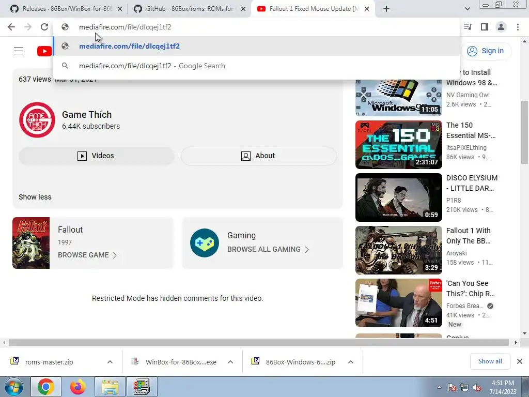The image size is (529, 397).
Task: Open the tab search chevron
Action: [467, 9]
